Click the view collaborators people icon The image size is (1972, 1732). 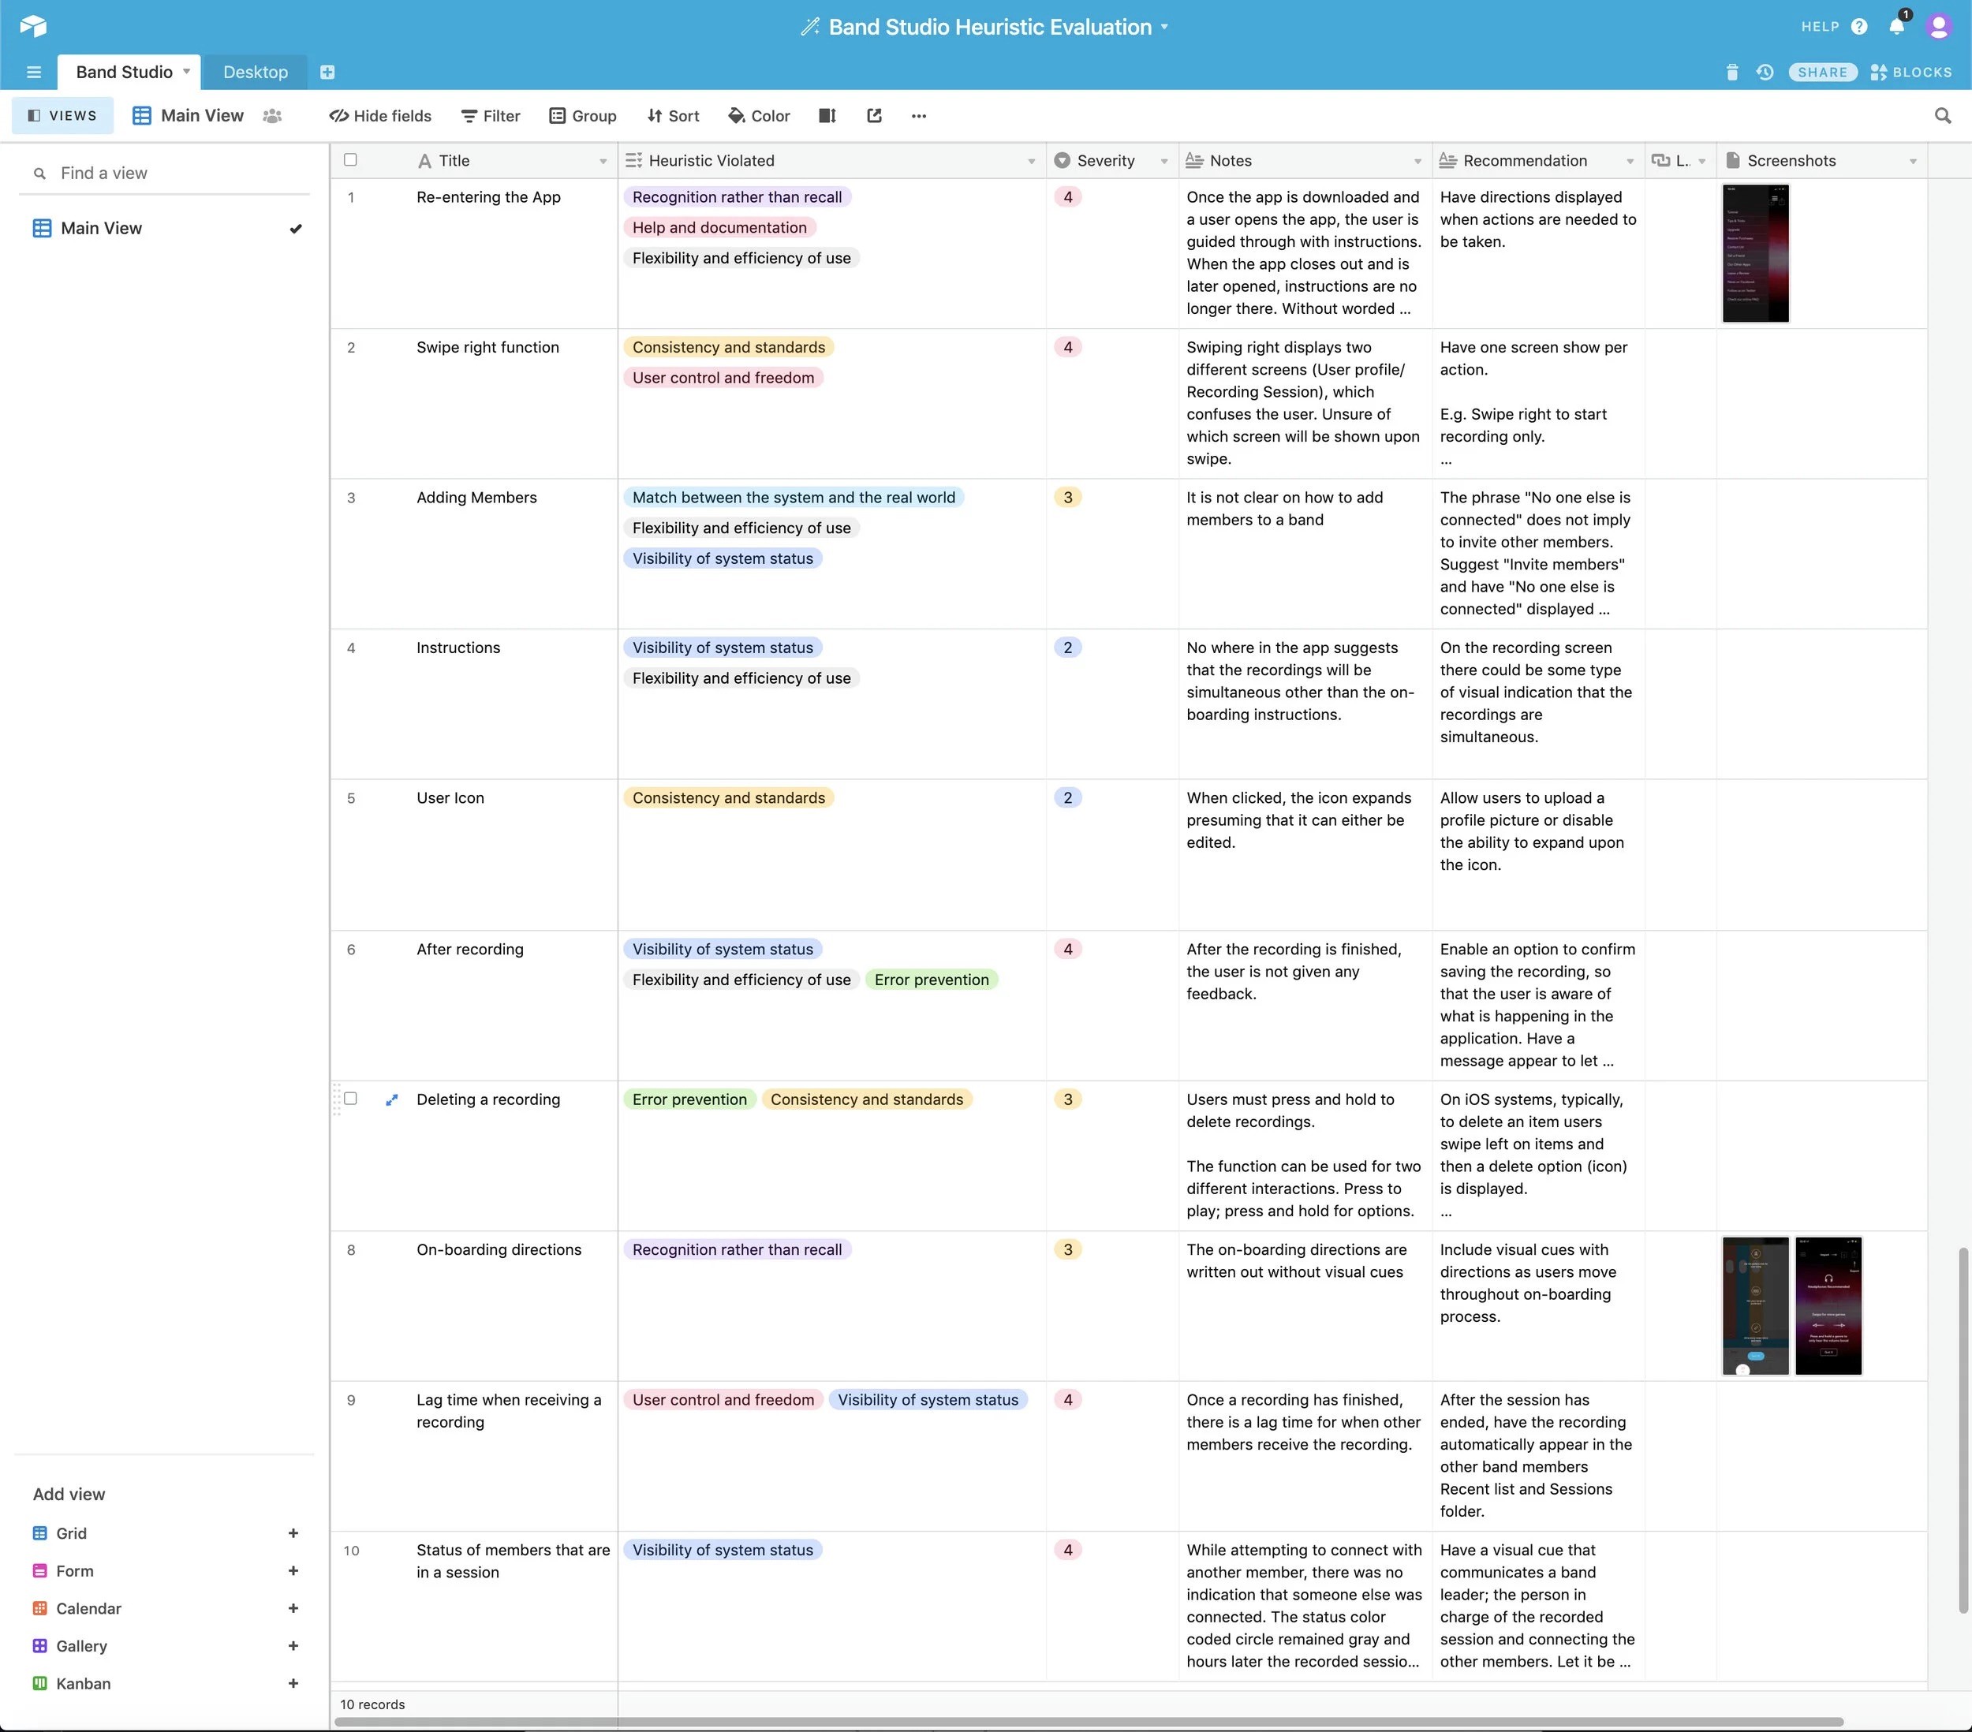tap(272, 116)
